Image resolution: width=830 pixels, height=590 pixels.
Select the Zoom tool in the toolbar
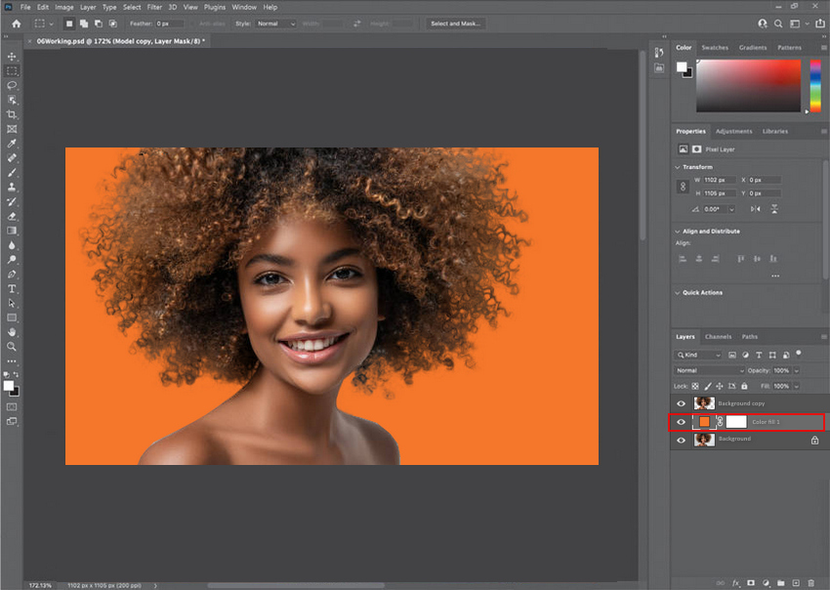(x=12, y=347)
